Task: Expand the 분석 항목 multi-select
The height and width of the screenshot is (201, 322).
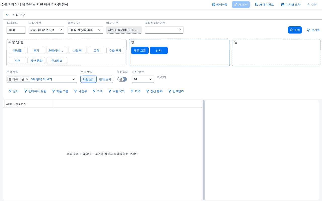Action: click(x=74, y=79)
